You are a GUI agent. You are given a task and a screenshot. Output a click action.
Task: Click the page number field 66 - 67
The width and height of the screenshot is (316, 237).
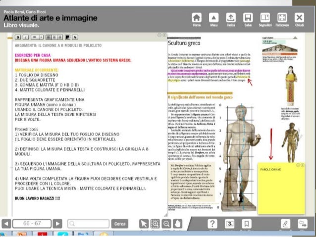click(32, 224)
